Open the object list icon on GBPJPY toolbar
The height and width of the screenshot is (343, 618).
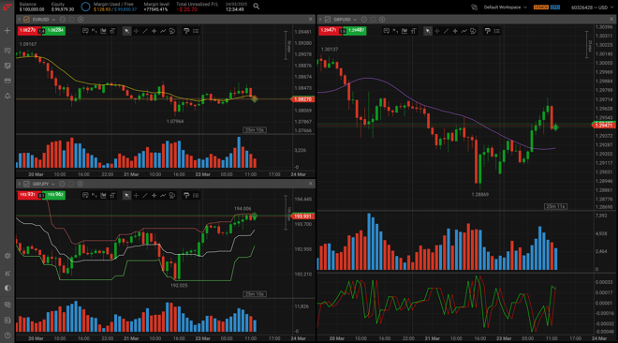click(x=196, y=195)
